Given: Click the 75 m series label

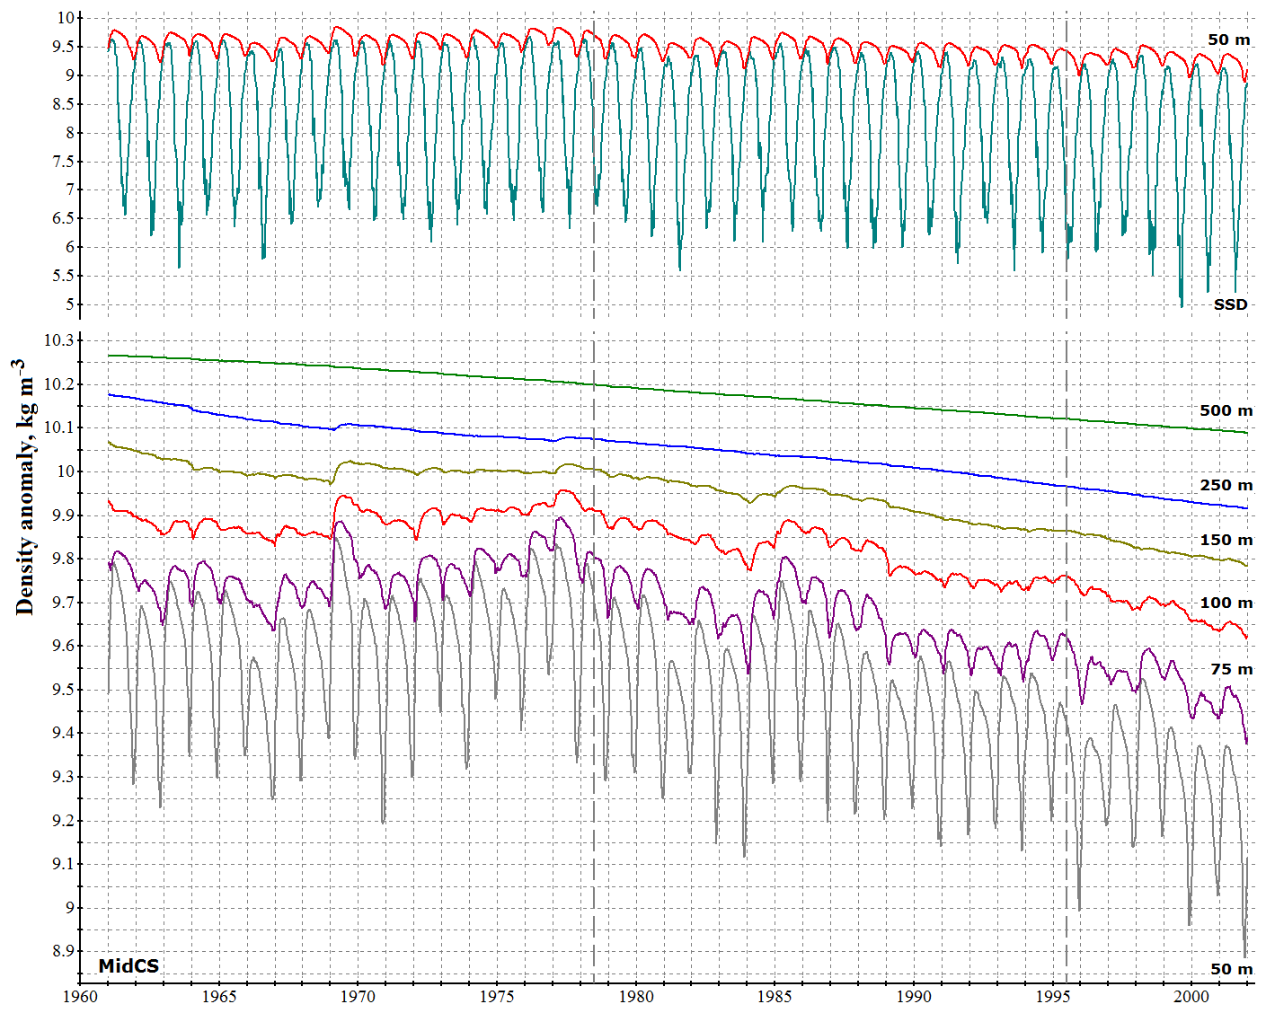Looking at the screenshot, I should [1231, 669].
